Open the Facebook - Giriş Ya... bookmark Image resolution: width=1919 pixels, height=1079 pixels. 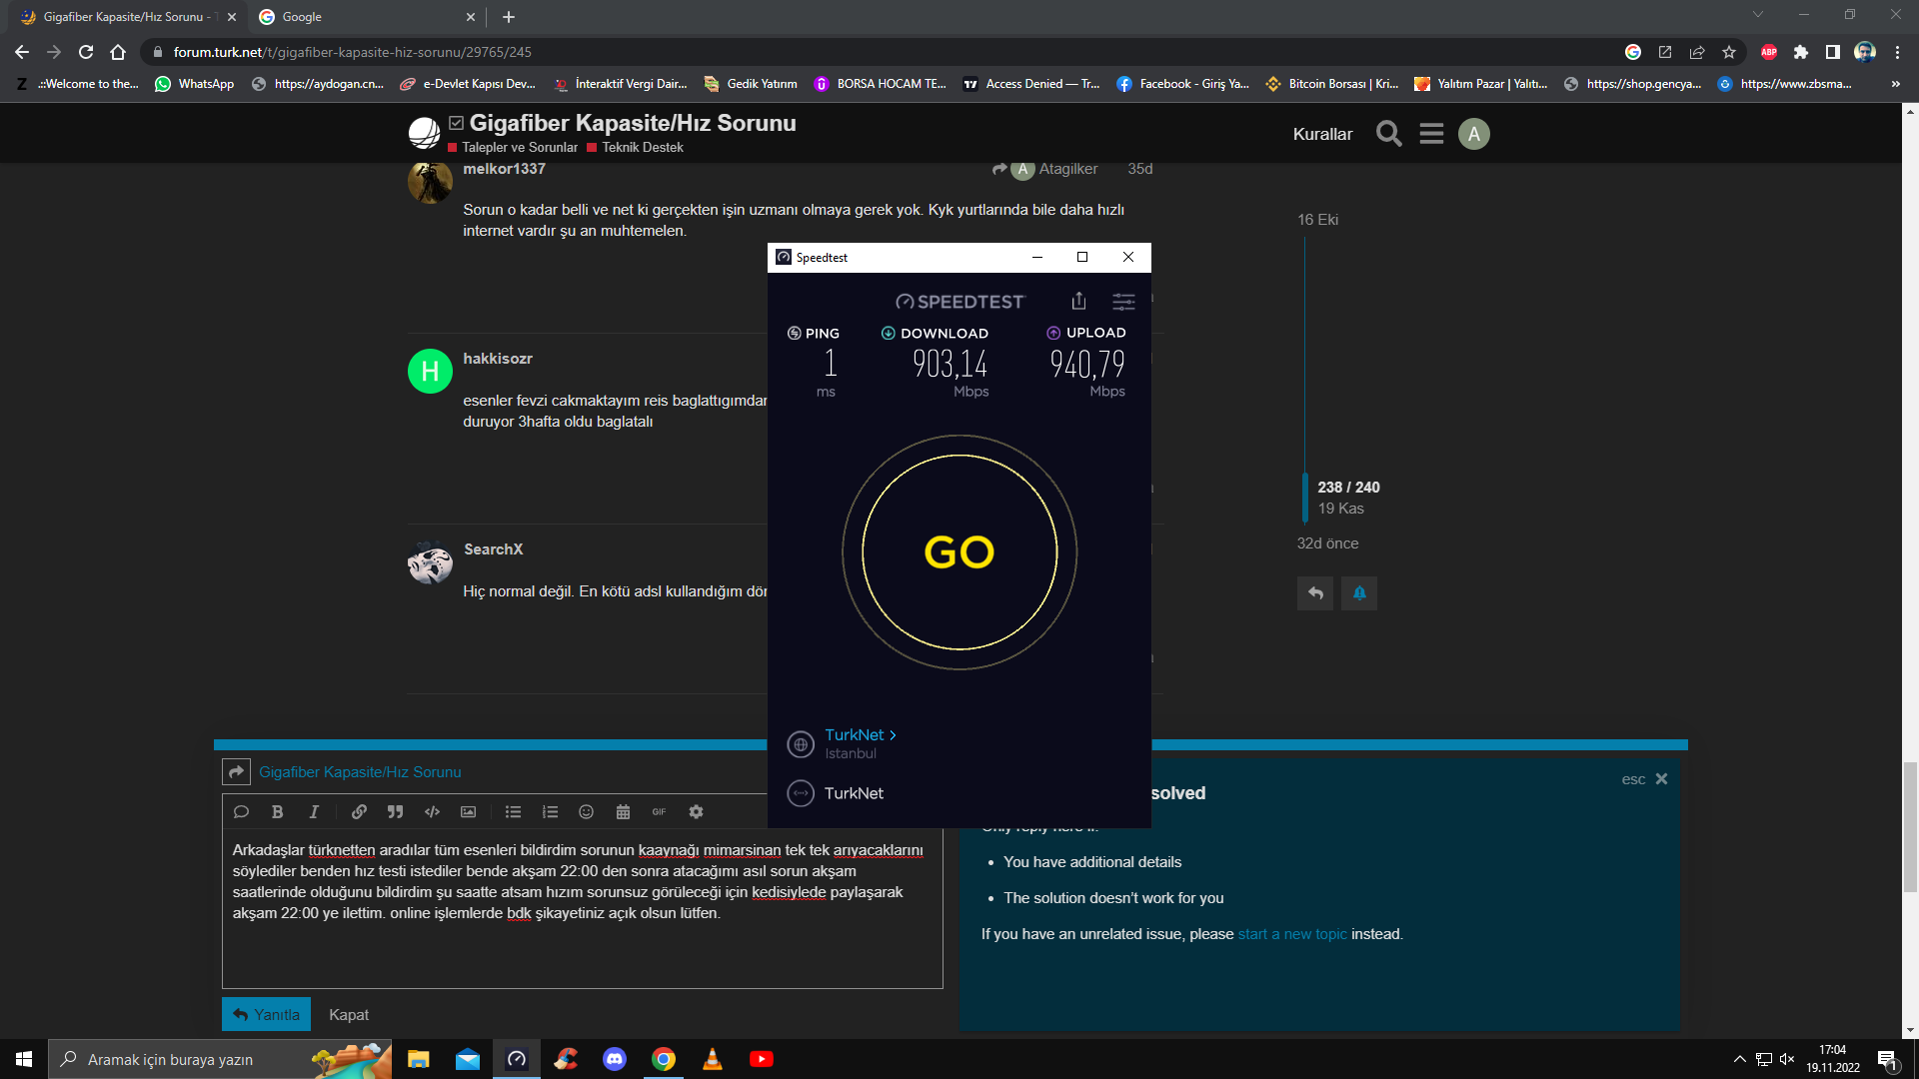pos(1182,84)
